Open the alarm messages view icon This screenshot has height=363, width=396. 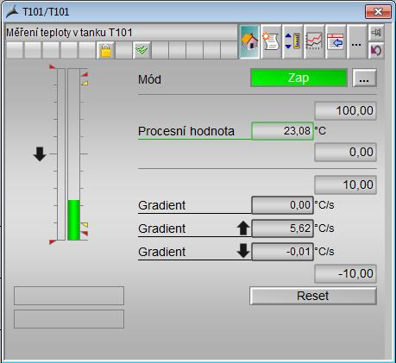coord(271,41)
